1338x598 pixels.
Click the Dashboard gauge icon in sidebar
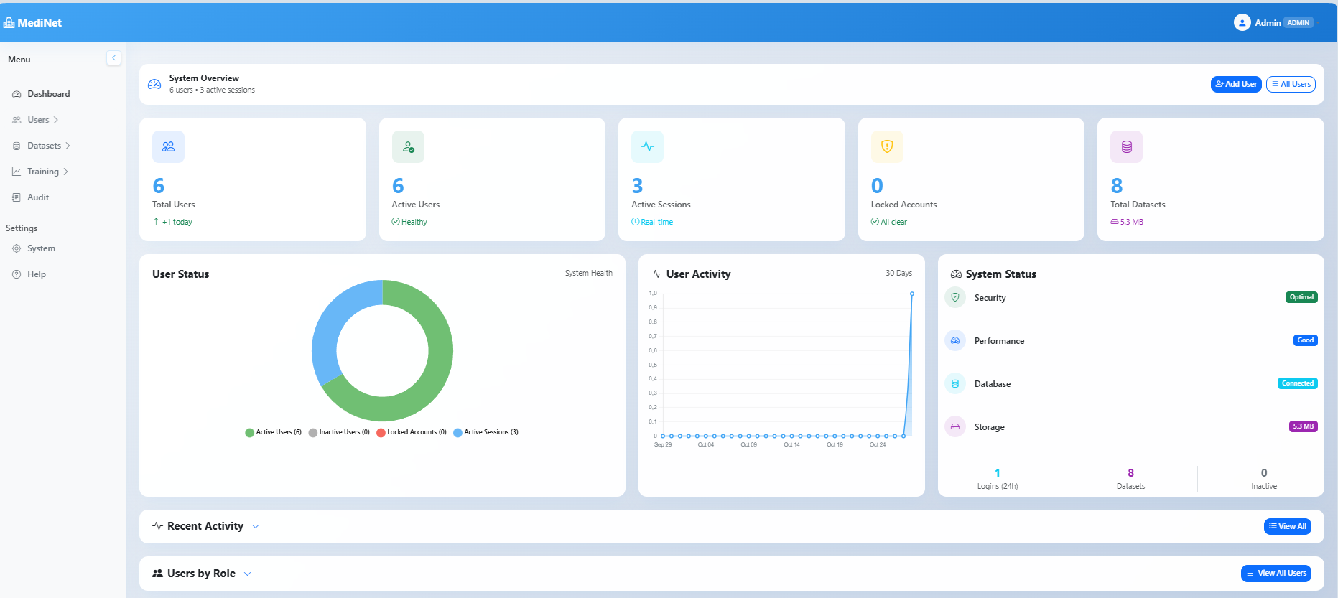(x=17, y=94)
